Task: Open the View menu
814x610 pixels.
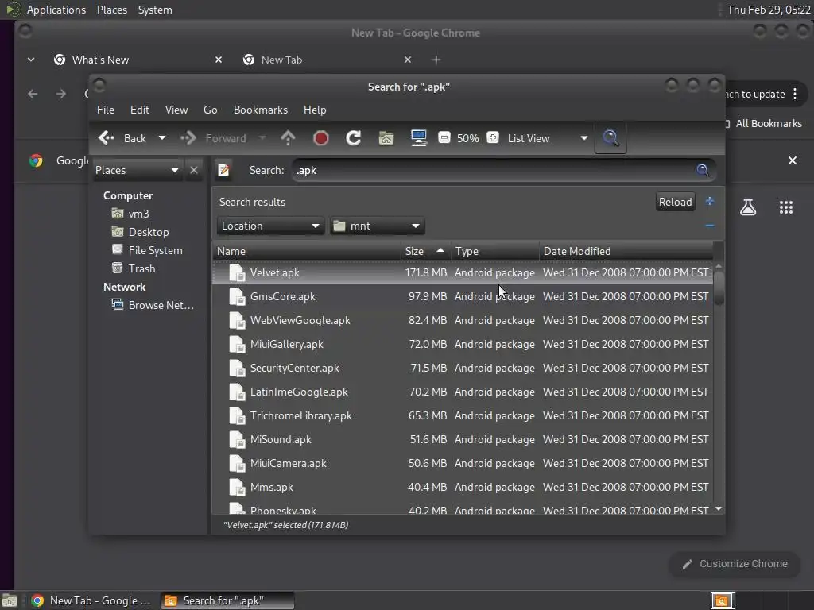Action: coord(176,110)
